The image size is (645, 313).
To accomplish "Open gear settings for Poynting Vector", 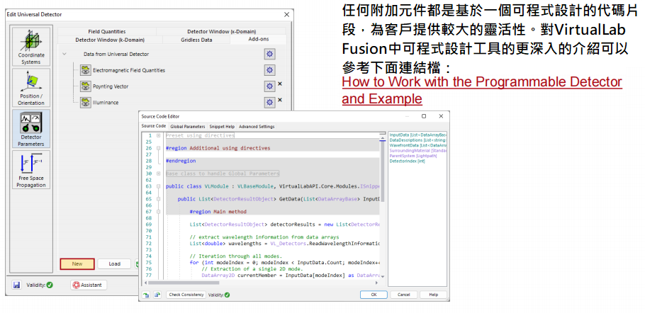I will 270,86.
